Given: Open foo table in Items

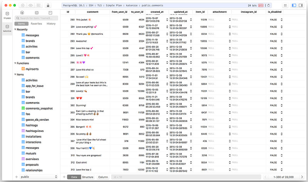Looking at the screenshot, I should click(28, 114).
